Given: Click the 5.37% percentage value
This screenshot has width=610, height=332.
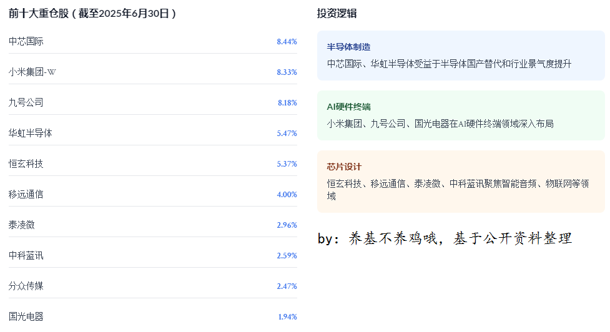Looking at the screenshot, I should [287, 164].
